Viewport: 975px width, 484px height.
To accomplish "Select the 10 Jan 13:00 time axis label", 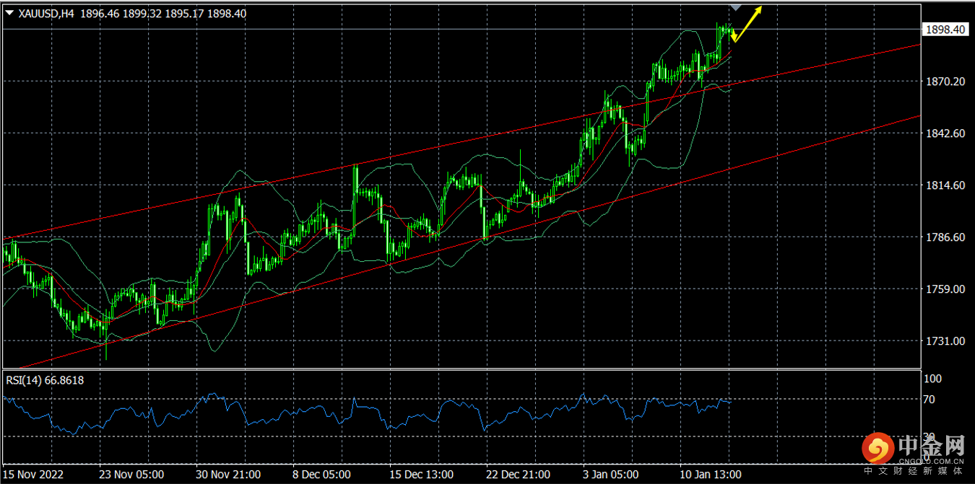I will (x=711, y=475).
